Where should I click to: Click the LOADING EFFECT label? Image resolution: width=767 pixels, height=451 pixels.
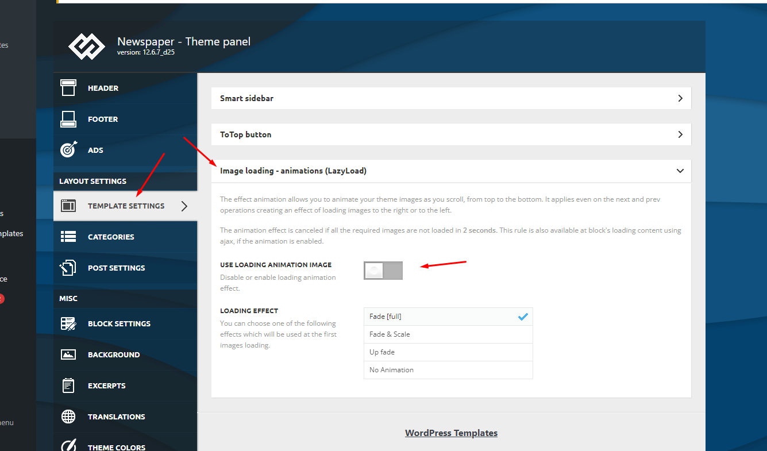pos(249,311)
